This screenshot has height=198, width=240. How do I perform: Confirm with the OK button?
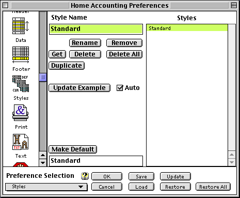[107, 176]
